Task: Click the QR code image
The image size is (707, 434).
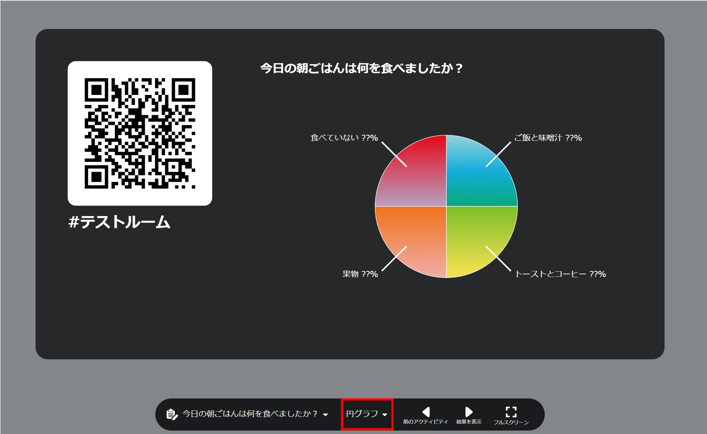Action: tap(140, 133)
